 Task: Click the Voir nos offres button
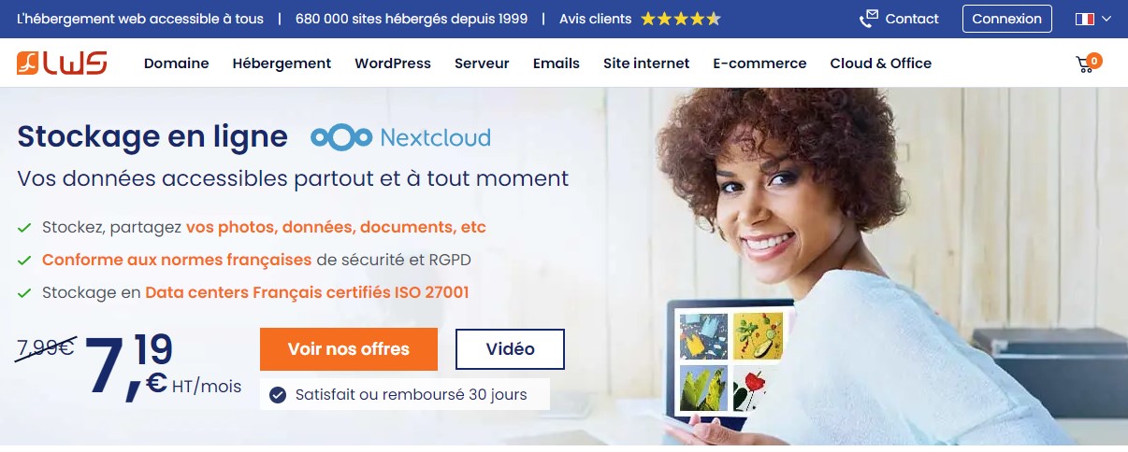[349, 349]
